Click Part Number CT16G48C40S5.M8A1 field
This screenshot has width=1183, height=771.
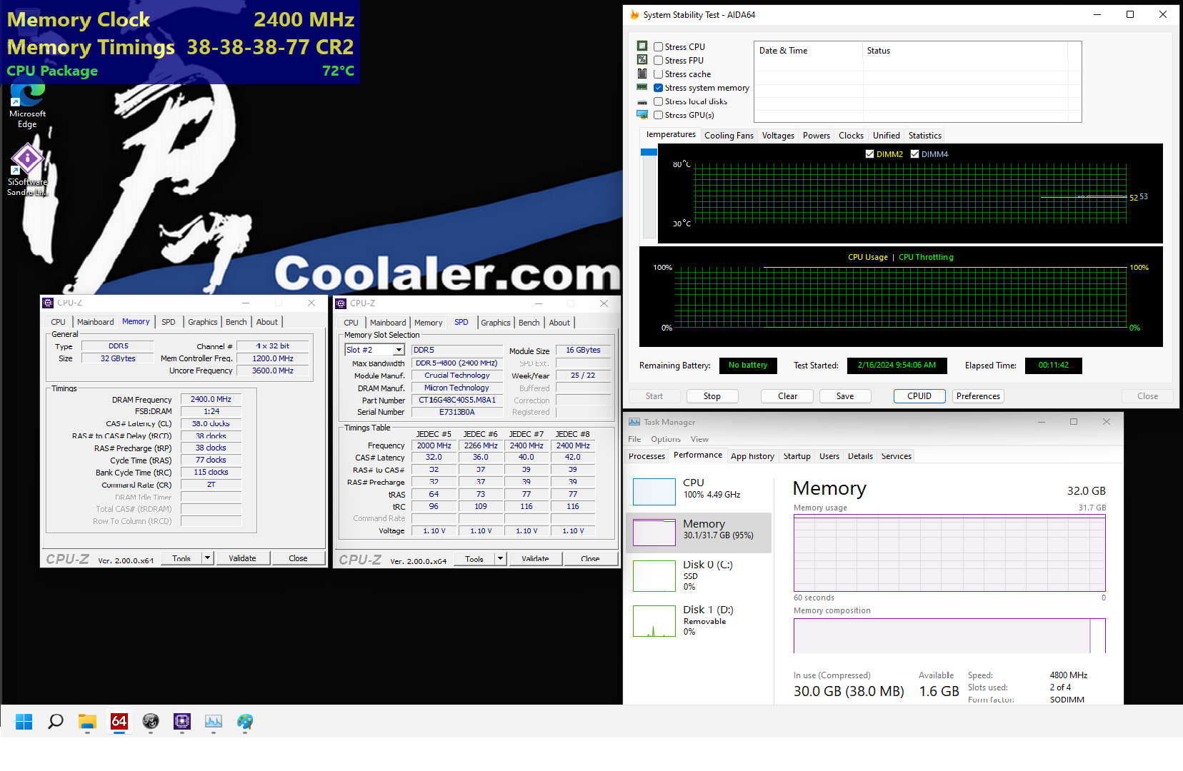[x=457, y=400]
